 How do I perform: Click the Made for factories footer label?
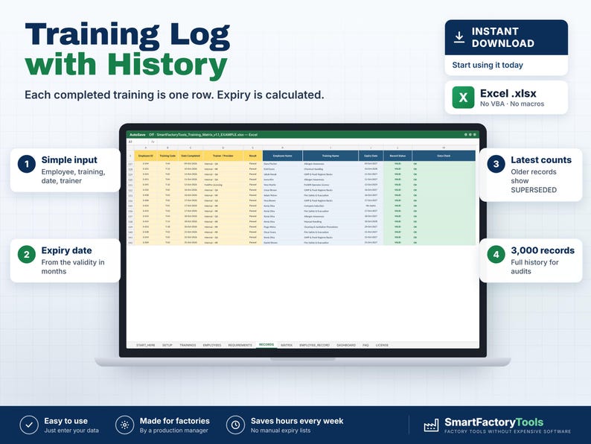pos(174,421)
